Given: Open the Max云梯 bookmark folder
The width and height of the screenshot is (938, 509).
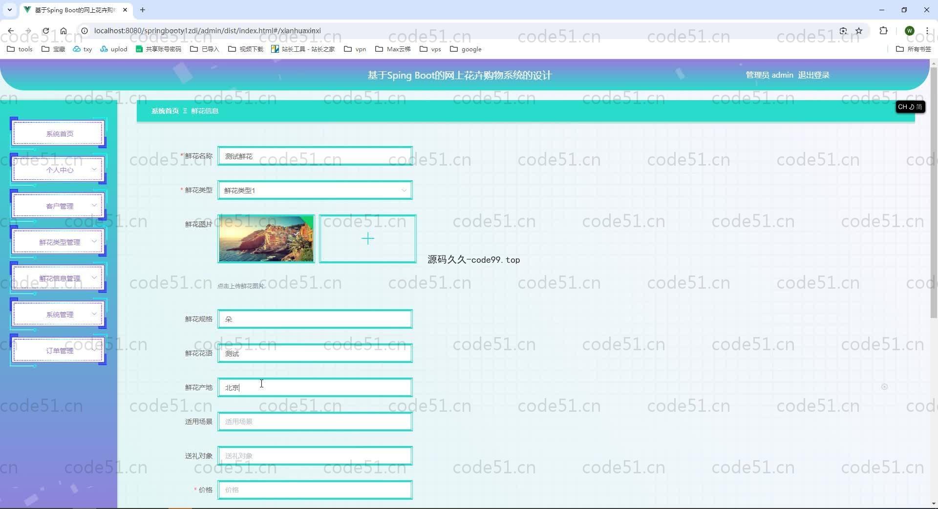Looking at the screenshot, I should (393, 49).
